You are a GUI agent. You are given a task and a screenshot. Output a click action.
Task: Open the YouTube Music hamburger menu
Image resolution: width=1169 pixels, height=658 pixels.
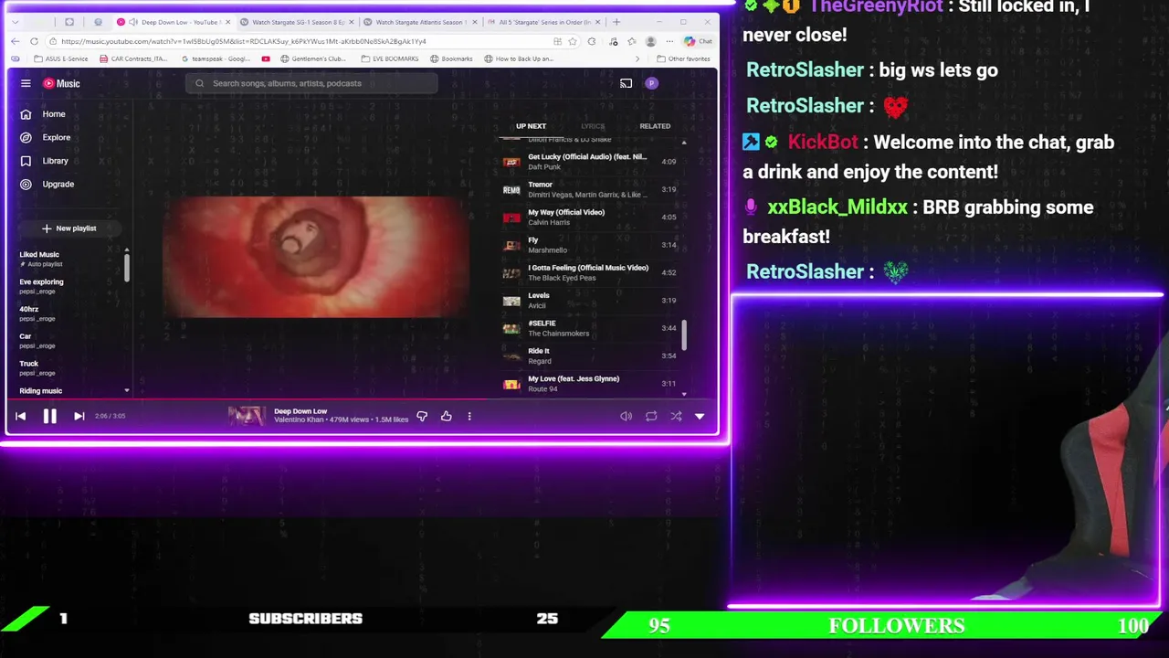26,83
